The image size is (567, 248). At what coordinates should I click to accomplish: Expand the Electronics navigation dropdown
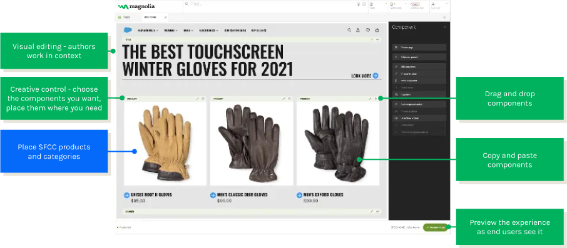click(208, 31)
